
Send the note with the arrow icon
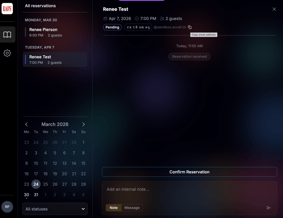pyautogui.click(x=269, y=208)
